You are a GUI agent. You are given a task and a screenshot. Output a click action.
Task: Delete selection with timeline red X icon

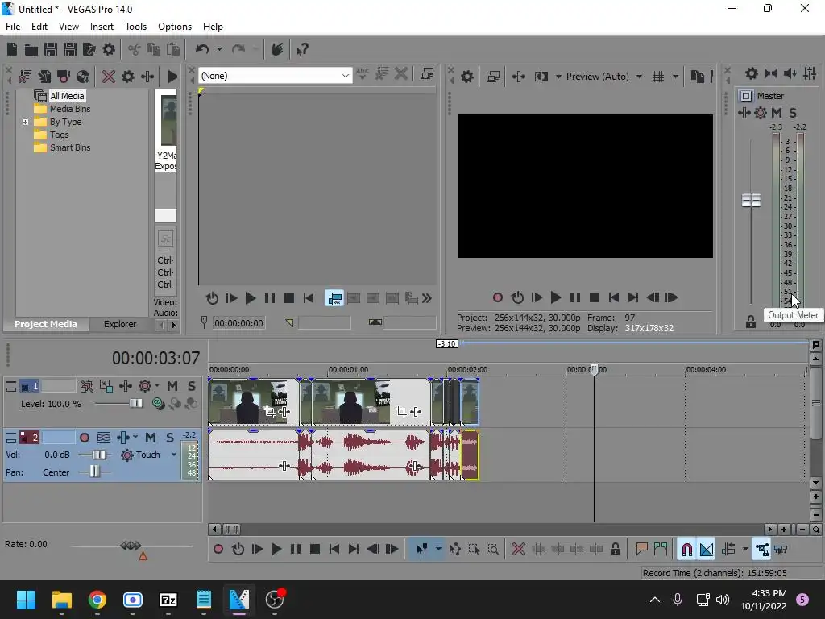point(518,550)
